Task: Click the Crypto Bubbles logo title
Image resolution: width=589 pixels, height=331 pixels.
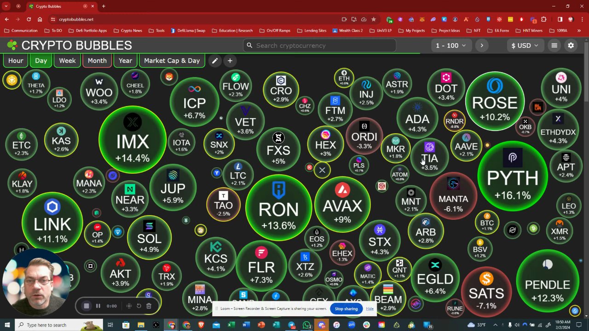Action: 69,46
